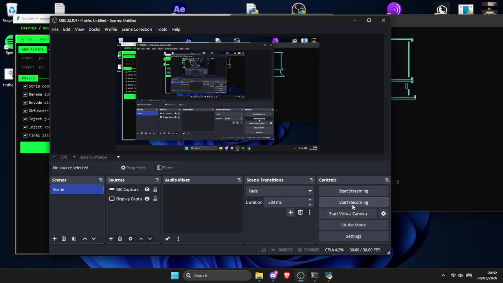Open scene filters icon in Scenes panel

(74, 239)
